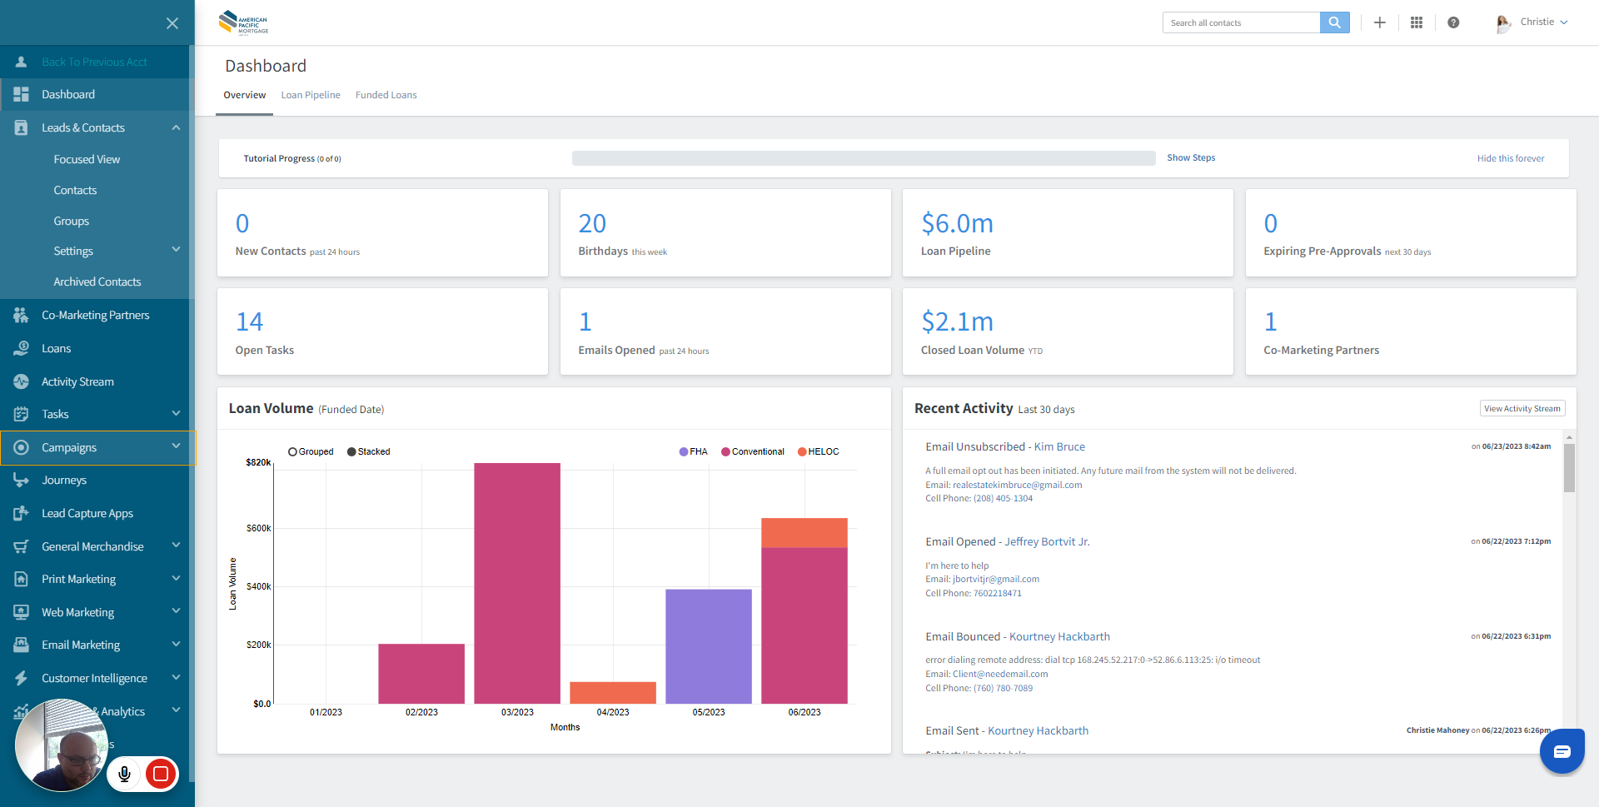Screen dimensions: 1599x807
Task: Open Groups in the sidebar
Action: click(71, 221)
